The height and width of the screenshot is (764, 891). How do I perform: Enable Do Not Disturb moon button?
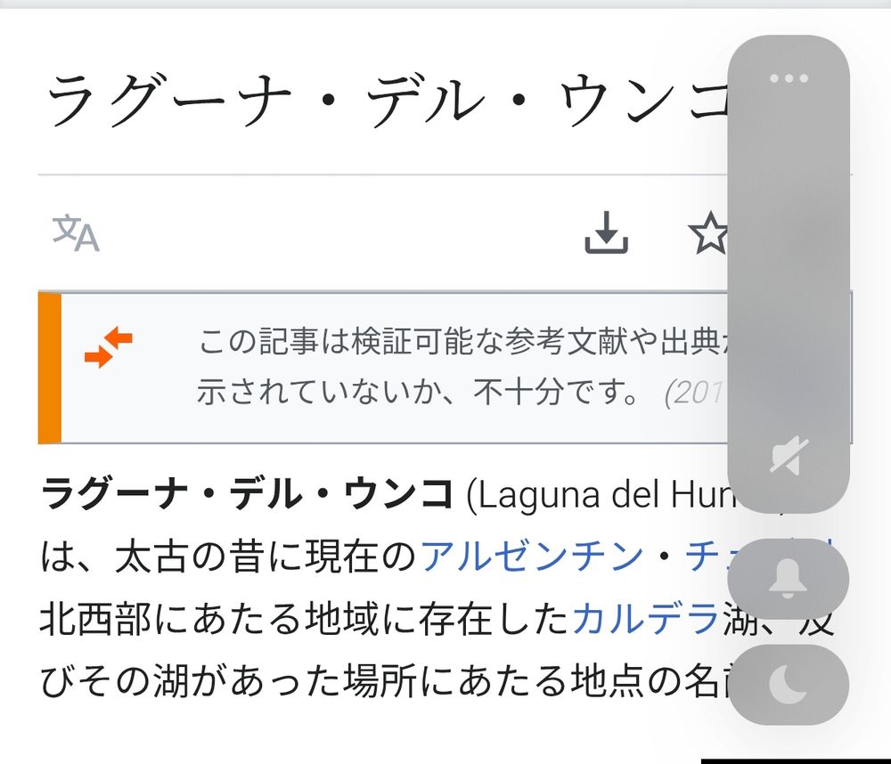[x=789, y=684]
